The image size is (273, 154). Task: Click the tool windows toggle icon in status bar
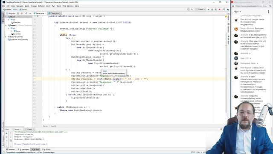pos(3,152)
